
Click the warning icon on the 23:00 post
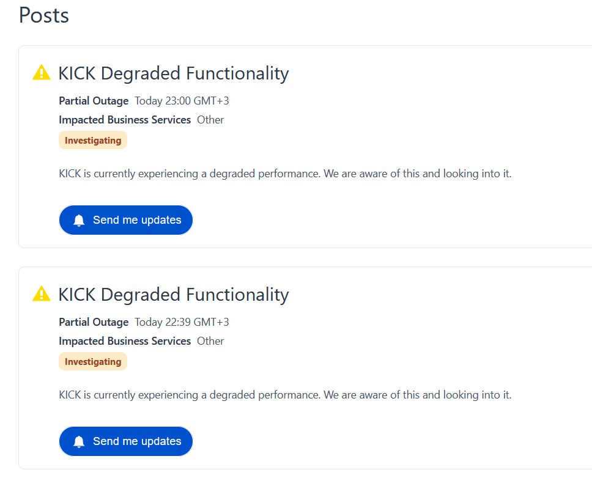[x=41, y=73]
